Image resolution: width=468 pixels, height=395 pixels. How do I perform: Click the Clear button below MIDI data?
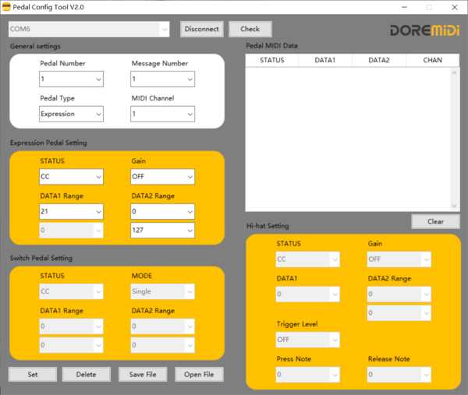pos(435,221)
